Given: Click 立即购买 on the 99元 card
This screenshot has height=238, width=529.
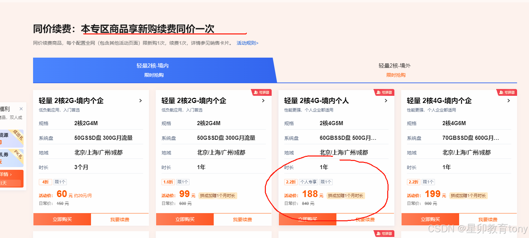Looking at the screenshot, I should point(185,219).
